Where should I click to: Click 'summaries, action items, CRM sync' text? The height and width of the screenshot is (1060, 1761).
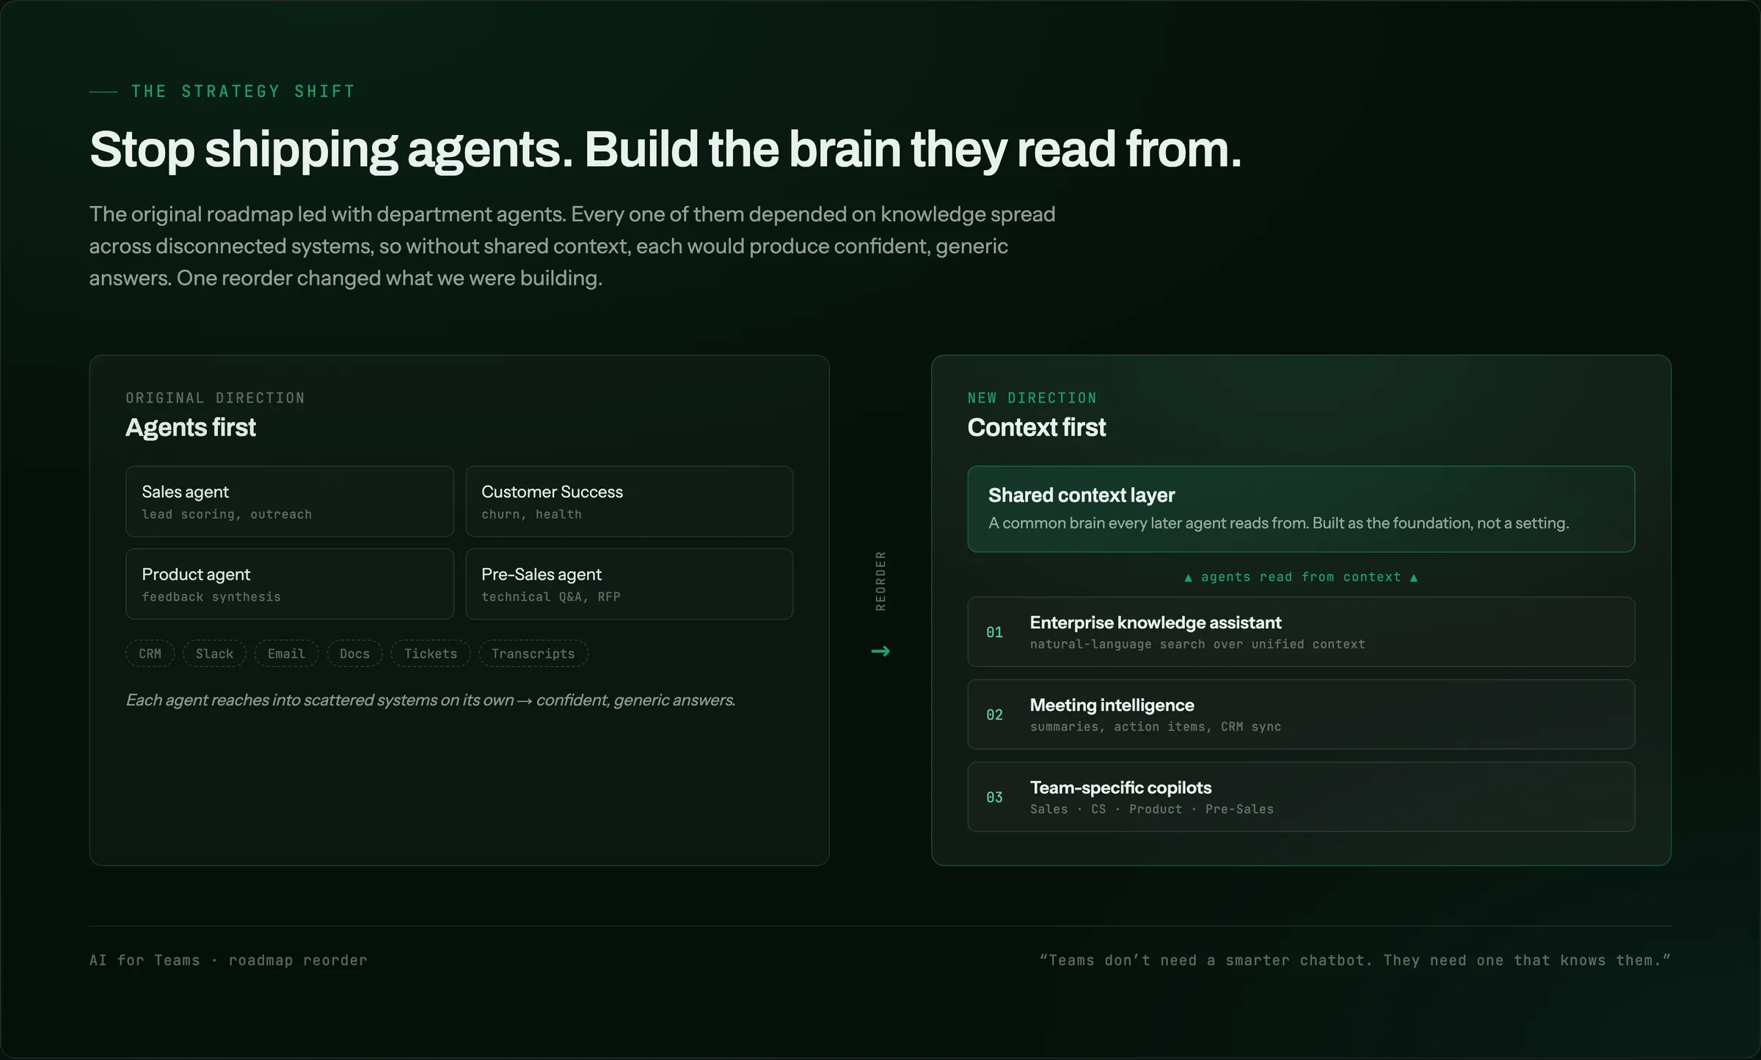coord(1156,727)
